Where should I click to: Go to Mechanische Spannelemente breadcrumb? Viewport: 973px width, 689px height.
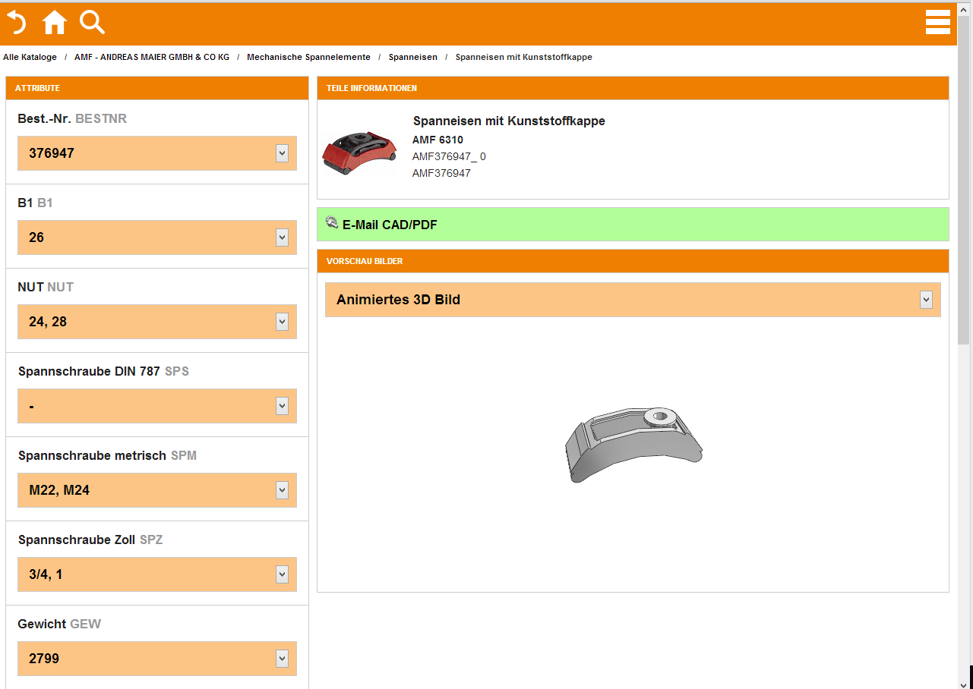tap(308, 58)
